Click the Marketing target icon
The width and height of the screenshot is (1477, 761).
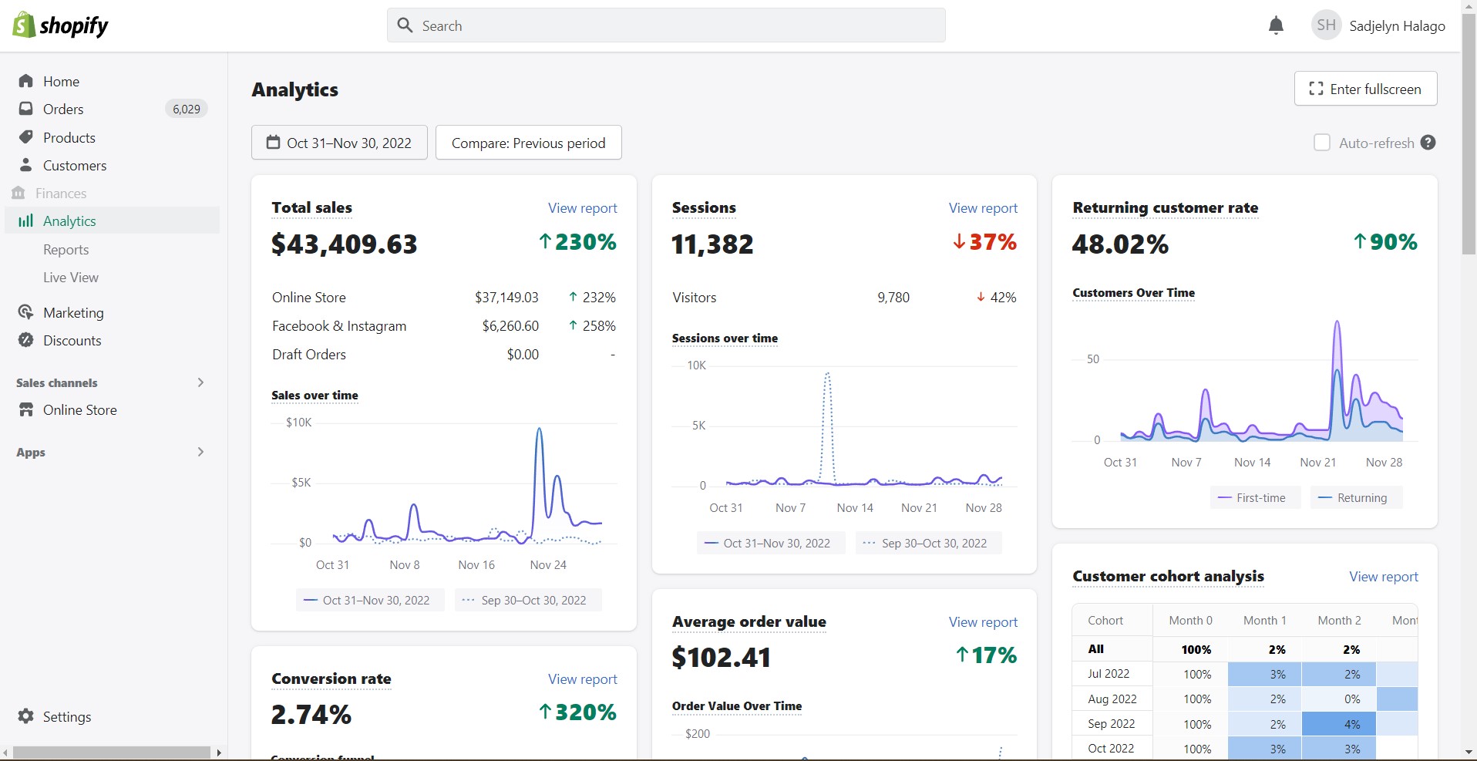(26, 312)
